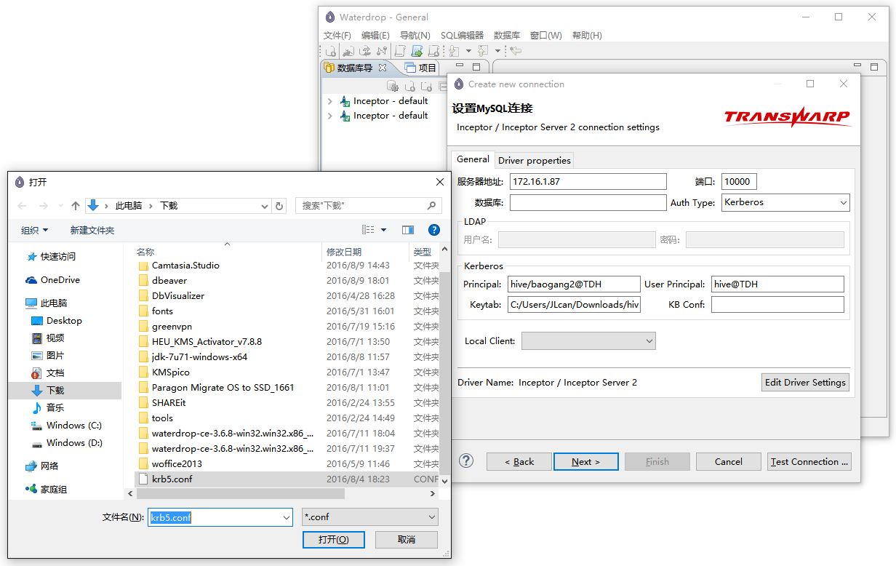Click 新建文件夹 in Open dialog toolbar
The height and width of the screenshot is (566, 896).
coord(92,230)
